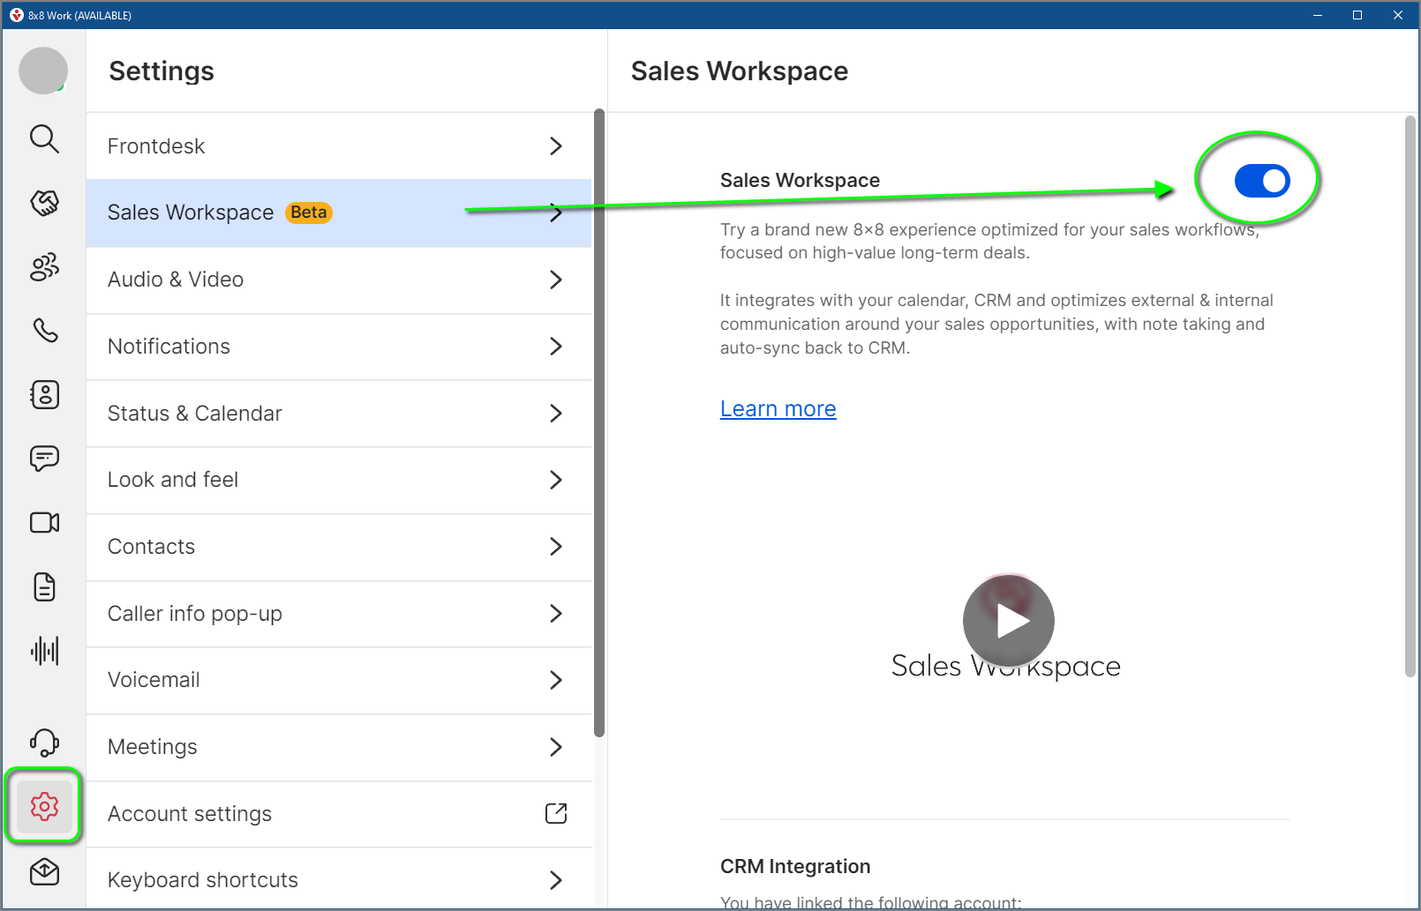Expand the Contacts chevron
1421x911 pixels.
click(556, 547)
